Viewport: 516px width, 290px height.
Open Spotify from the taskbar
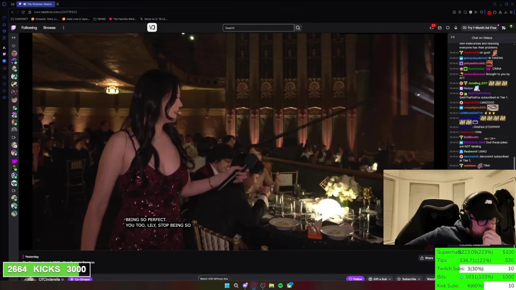coord(281,286)
